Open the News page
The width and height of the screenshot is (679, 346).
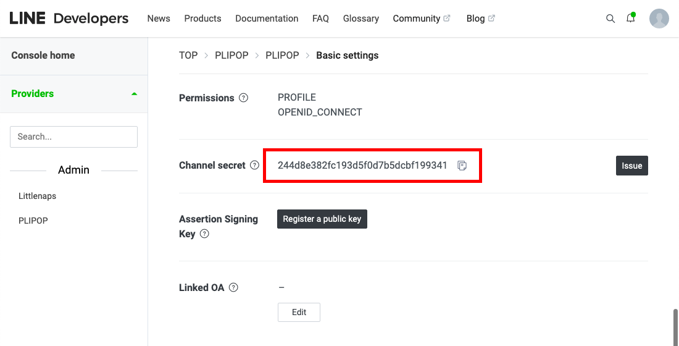(159, 19)
